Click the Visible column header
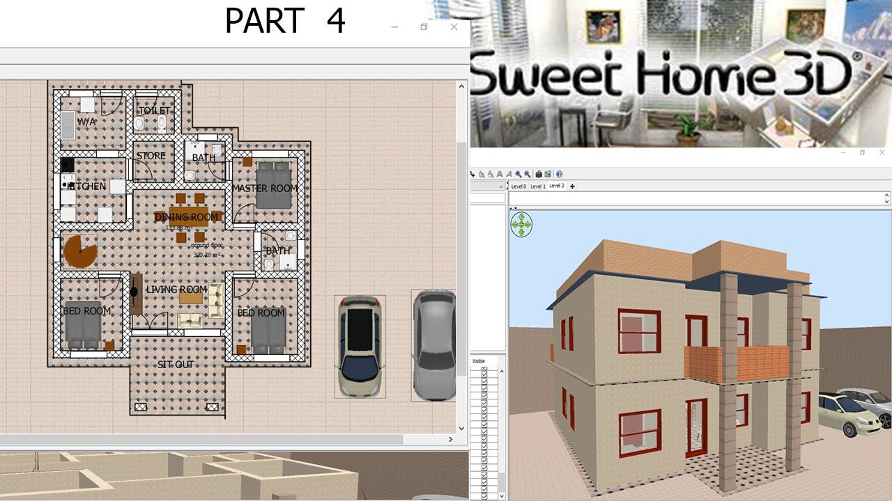 (x=479, y=361)
